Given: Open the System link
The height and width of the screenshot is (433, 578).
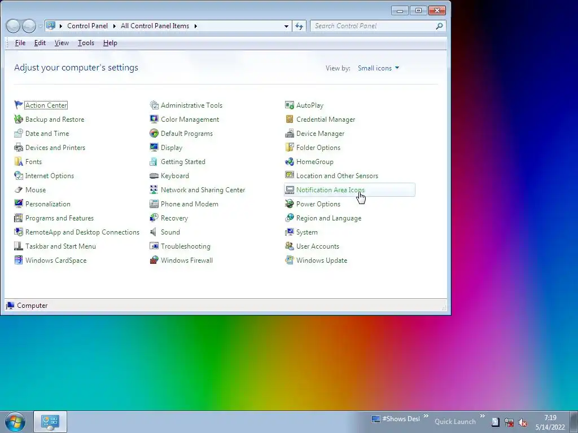Looking at the screenshot, I should tap(306, 232).
